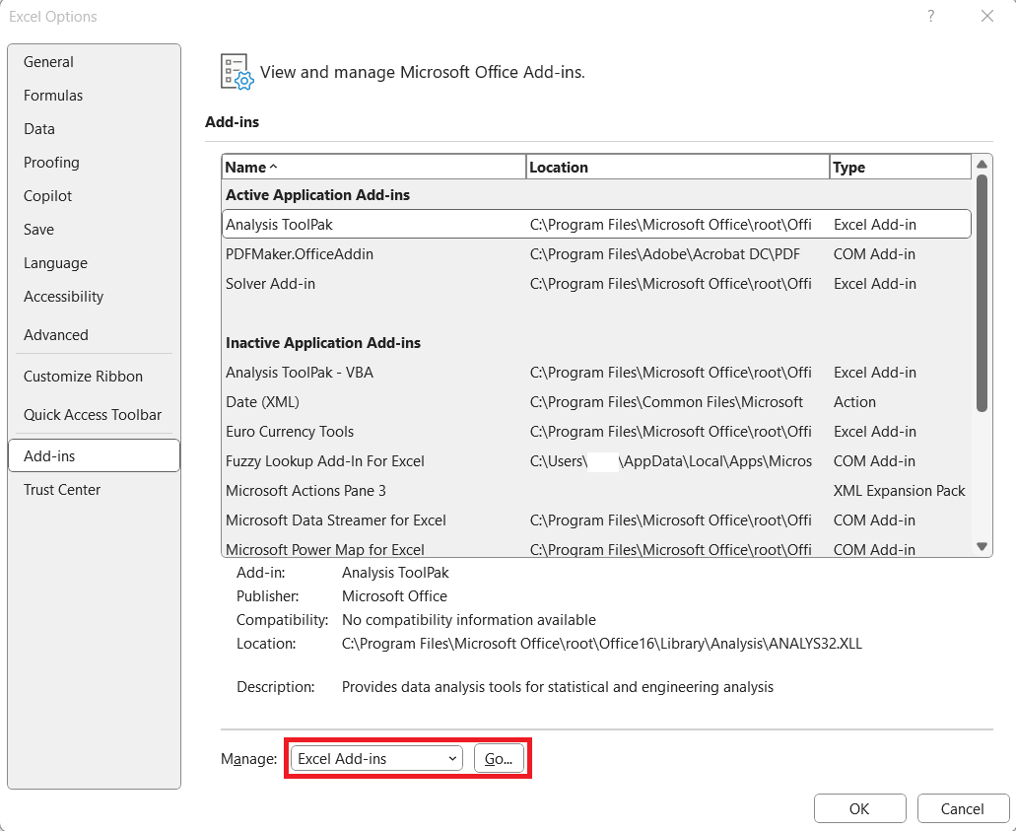
Task: Click the add-ins list scroll up arrow
Action: [x=982, y=165]
